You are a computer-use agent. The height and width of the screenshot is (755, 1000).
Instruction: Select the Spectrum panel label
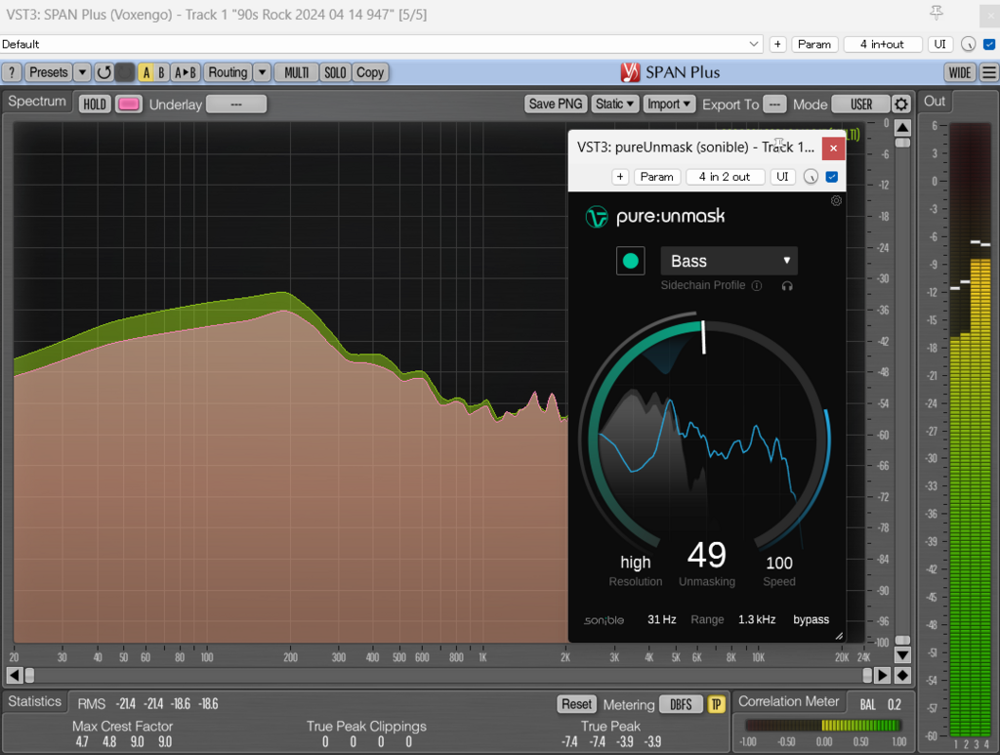(x=37, y=102)
